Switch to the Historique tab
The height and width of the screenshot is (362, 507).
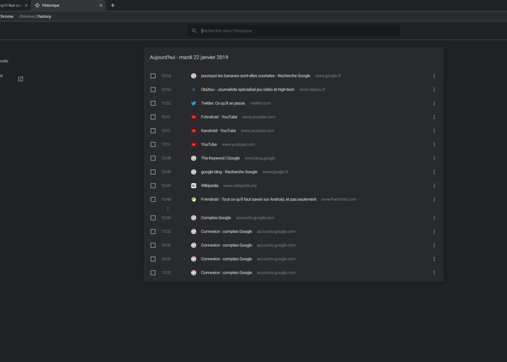click(x=62, y=5)
